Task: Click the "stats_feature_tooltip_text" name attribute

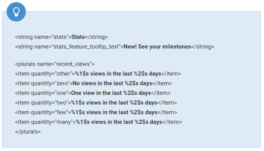Action: 86,47
